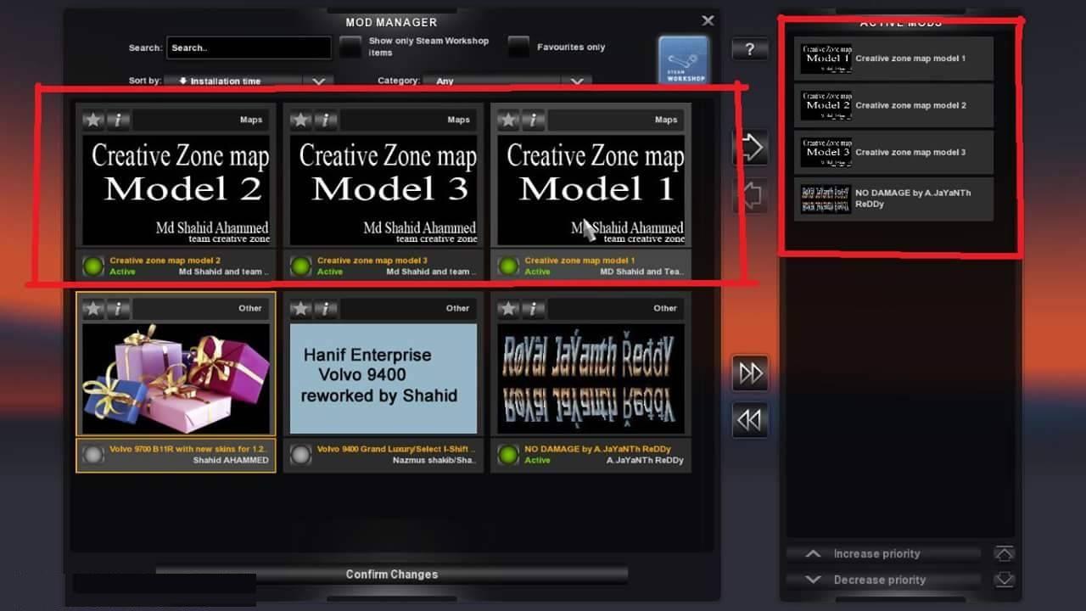
Task: Click the right arrow to activate mod
Action: 751,149
